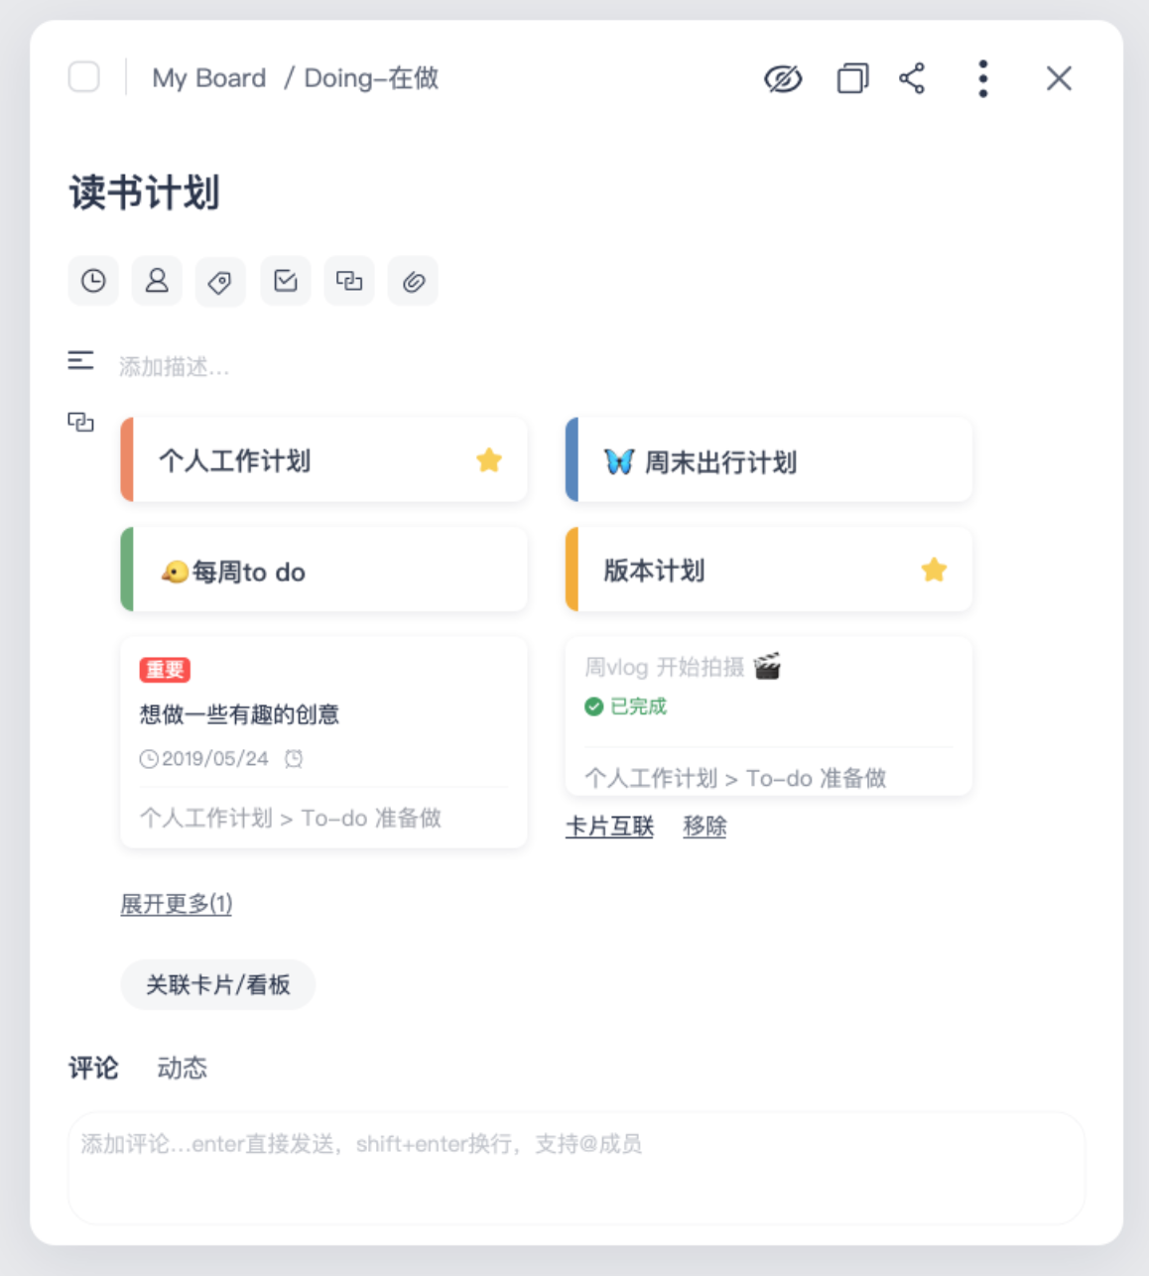The image size is (1149, 1276).
Task: Click the tag label icon
Action: point(220,282)
